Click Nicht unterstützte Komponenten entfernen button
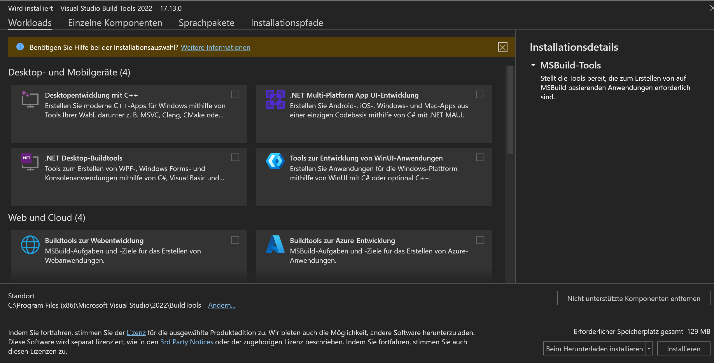The image size is (714, 363). click(634, 298)
